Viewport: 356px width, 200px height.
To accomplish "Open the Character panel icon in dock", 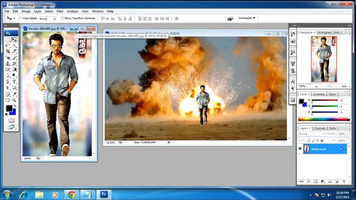I will 293,82.
